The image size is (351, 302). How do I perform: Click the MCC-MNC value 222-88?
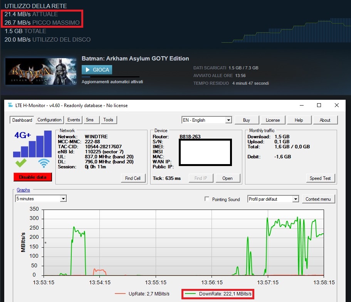(92, 141)
